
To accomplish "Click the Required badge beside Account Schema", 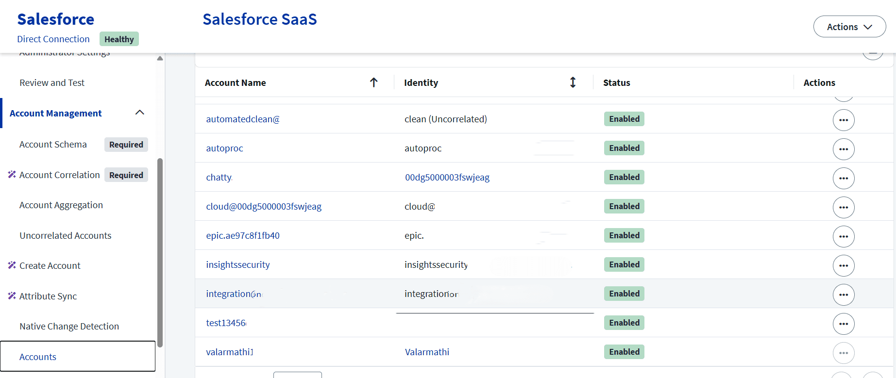I will tap(126, 145).
